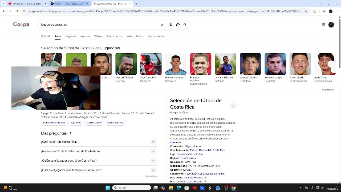Show hidden system tray icons

coord(301,188)
